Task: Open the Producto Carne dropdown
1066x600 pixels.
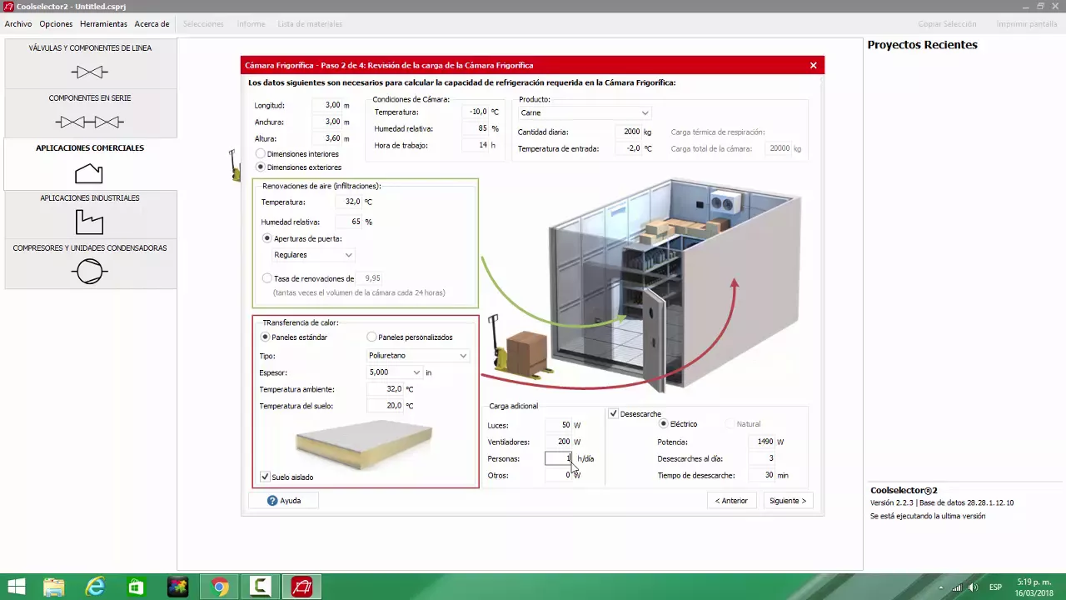Action: (x=584, y=112)
